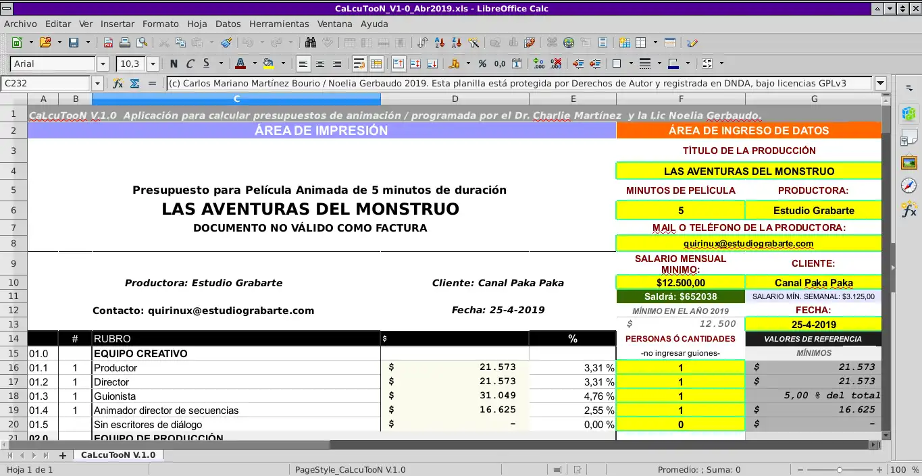Delete a decimal place from the number
Screen dimensions: 922x476
point(556,63)
